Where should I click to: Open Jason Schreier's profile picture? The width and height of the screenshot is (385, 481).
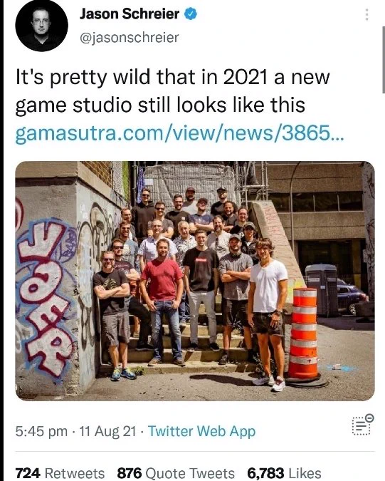[x=42, y=26]
